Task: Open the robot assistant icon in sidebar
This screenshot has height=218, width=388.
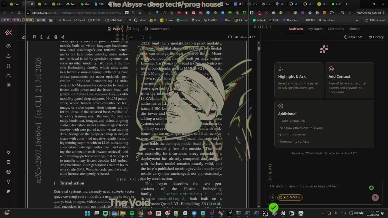Action: (8, 56)
